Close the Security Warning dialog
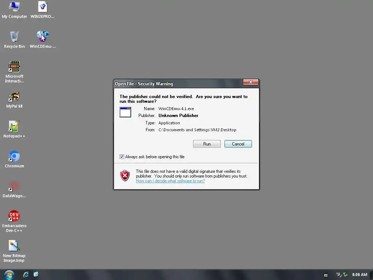 (x=251, y=82)
